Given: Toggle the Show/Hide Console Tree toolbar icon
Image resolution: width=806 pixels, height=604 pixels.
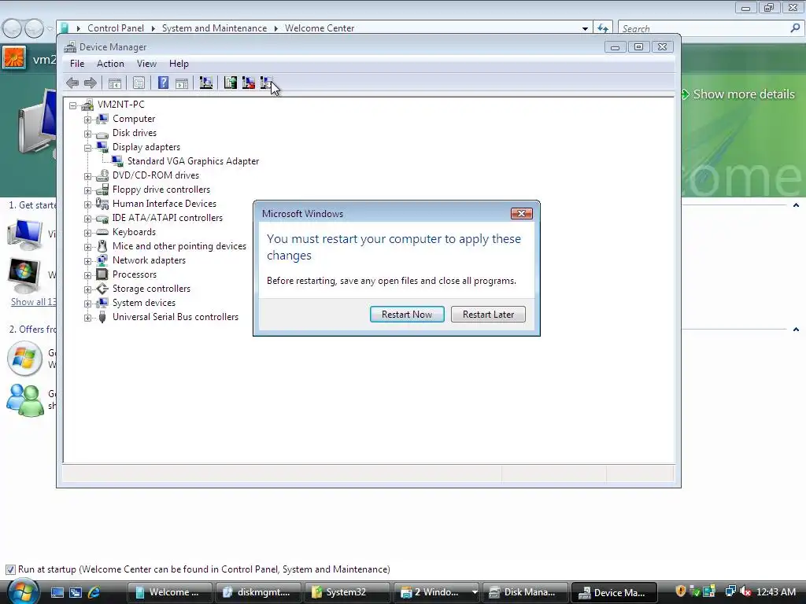Looking at the screenshot, I should [115, 83].
